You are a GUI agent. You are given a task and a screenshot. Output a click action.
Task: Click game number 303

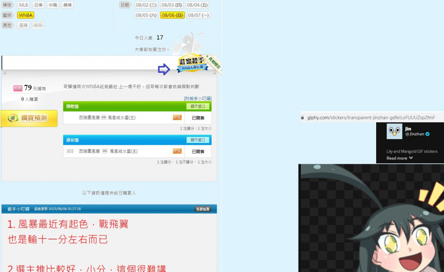click(70, 151)
